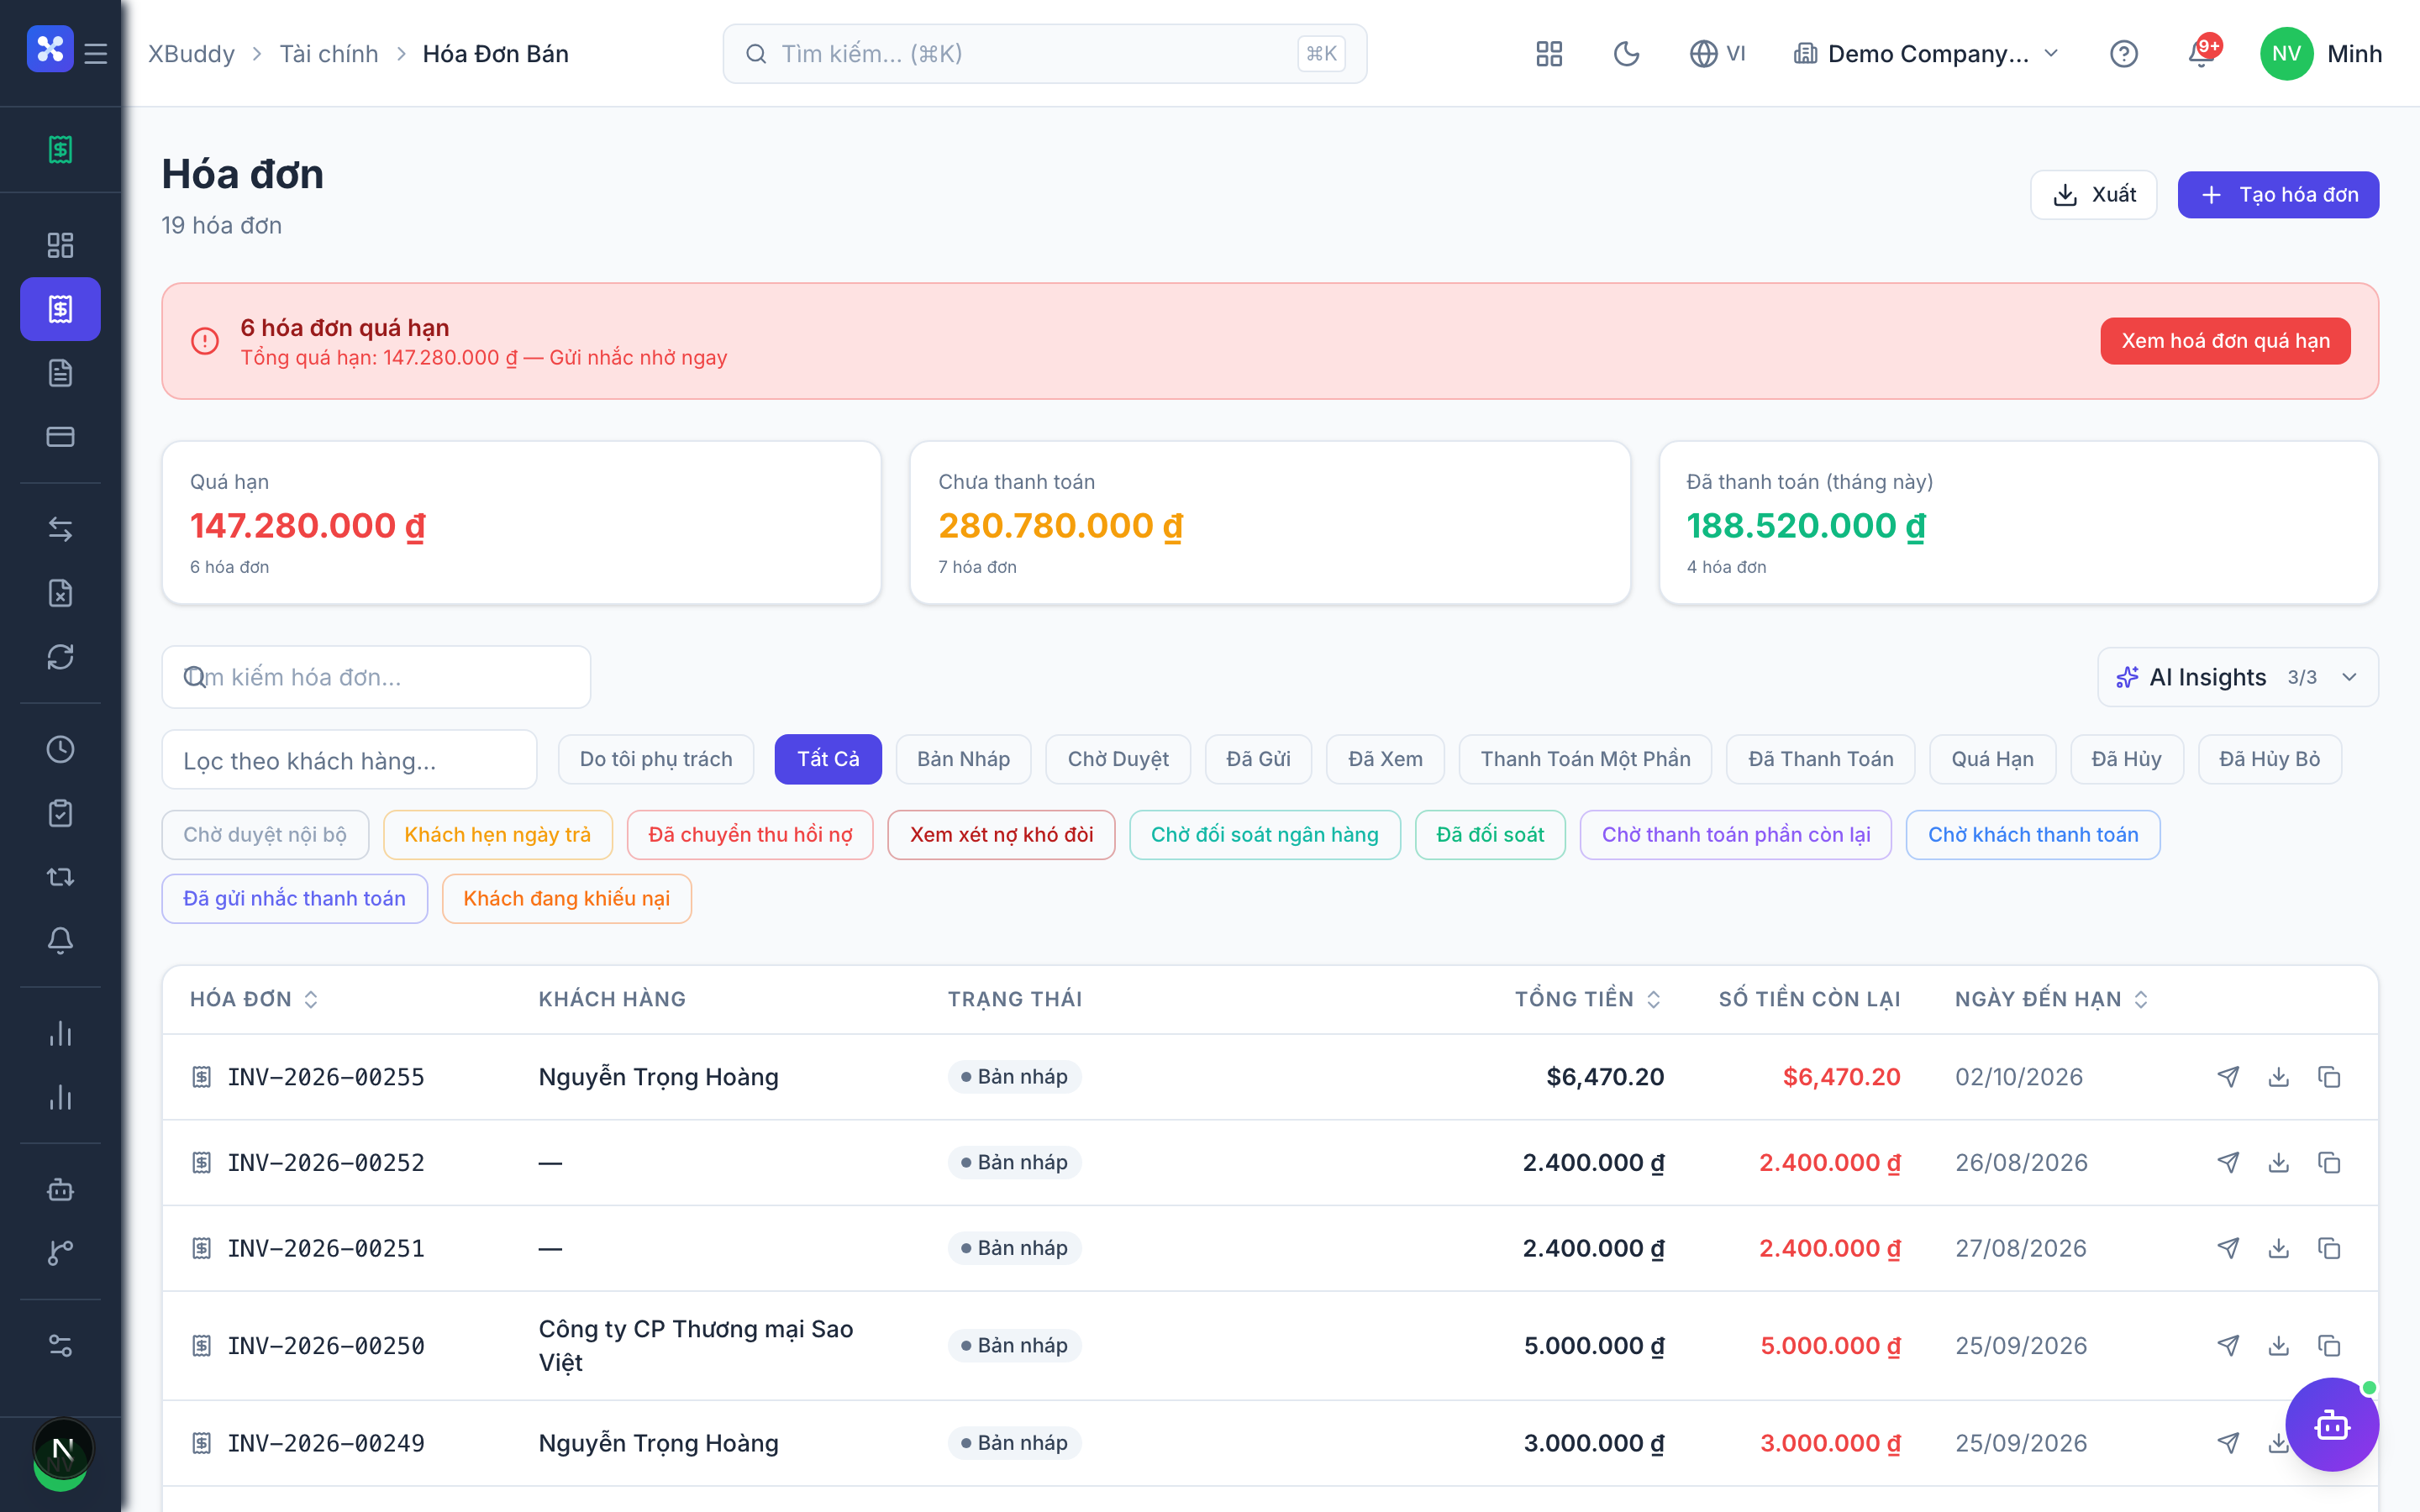Viewport: 2420px width, 1512px height.
Task: Click the 'Tạo hóa đơn' button
Action: point(2278,195)
